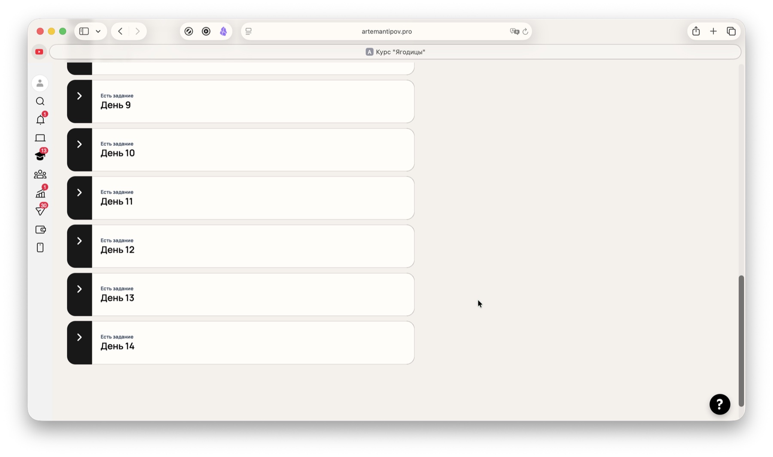The image size is (773, 457).
Task: Click the vertical page scrollbar thumb
Action: pyautogui.click(x=741, y=341)
